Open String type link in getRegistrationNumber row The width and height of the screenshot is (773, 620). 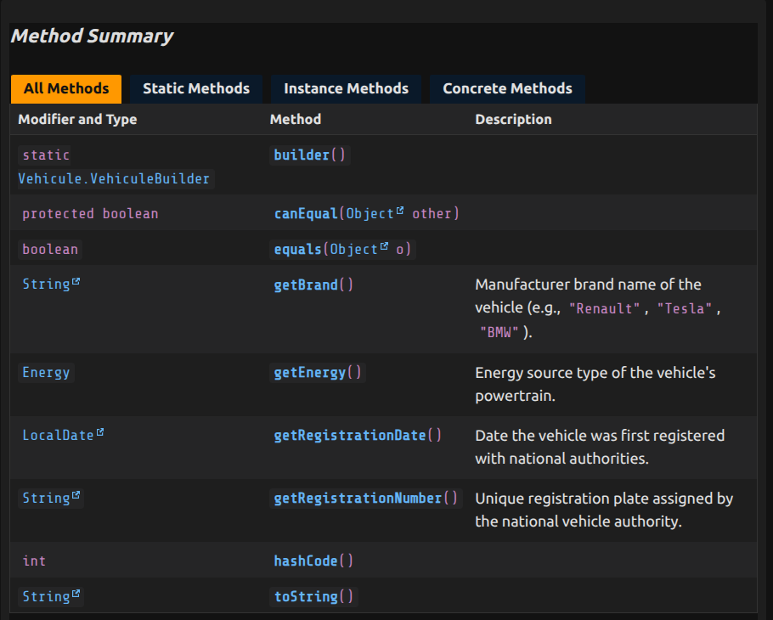point(46,499)
